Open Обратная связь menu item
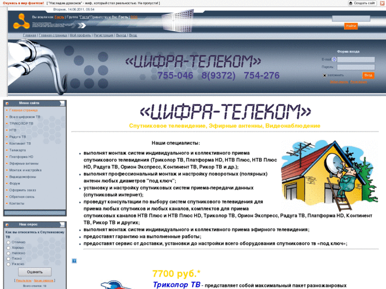This screenshot has width=386, height=289. coord(22,197)
